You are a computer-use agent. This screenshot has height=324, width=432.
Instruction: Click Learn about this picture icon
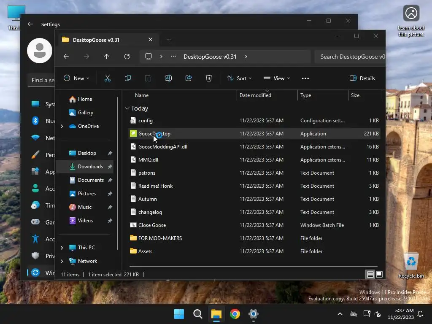tap(411, 21)
